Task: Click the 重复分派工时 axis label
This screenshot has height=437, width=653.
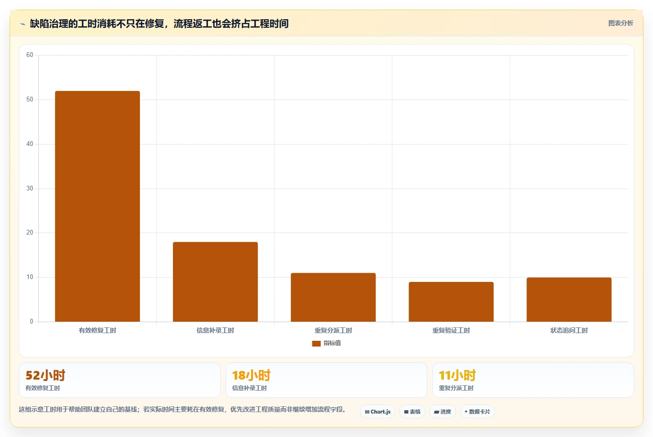Action: click(x=333, y=330)
